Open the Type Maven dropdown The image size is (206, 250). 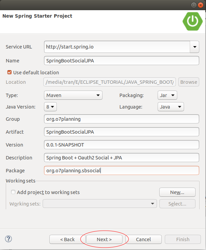pos(73,95)
